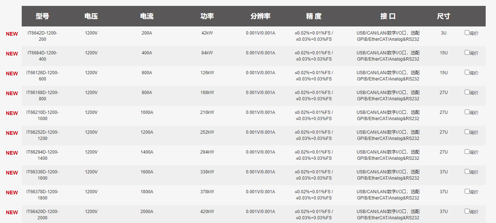The image size is (496, 223).
Task: Check 询价 box for IT66294D-1200-1400
Action: [x=467, y=152]
